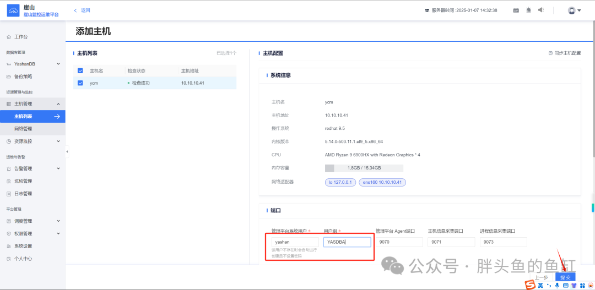Click the 系统设置 settings icon in sidebar
This screenshot has height=290, width=595.
tap(9, 246)
